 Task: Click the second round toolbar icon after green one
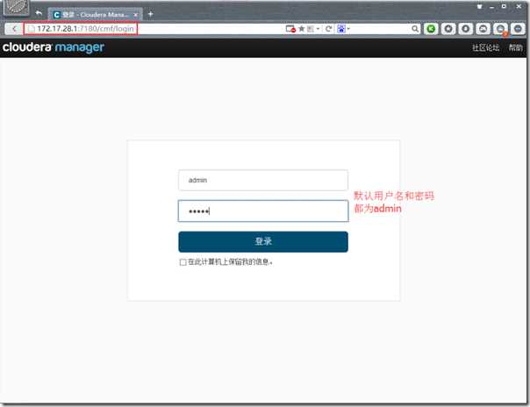(448, 29)
